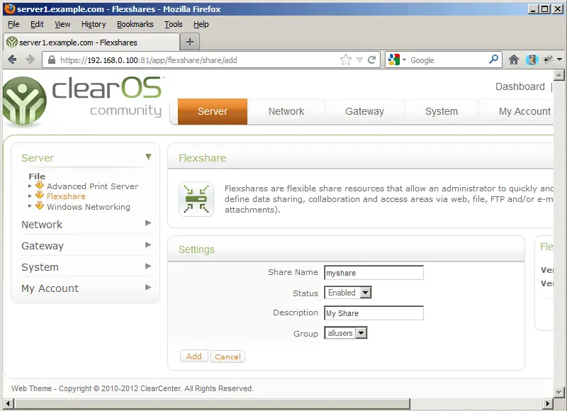Click the Add button
The width and height of the screenshot is (567, 411).
coord(194,356)
